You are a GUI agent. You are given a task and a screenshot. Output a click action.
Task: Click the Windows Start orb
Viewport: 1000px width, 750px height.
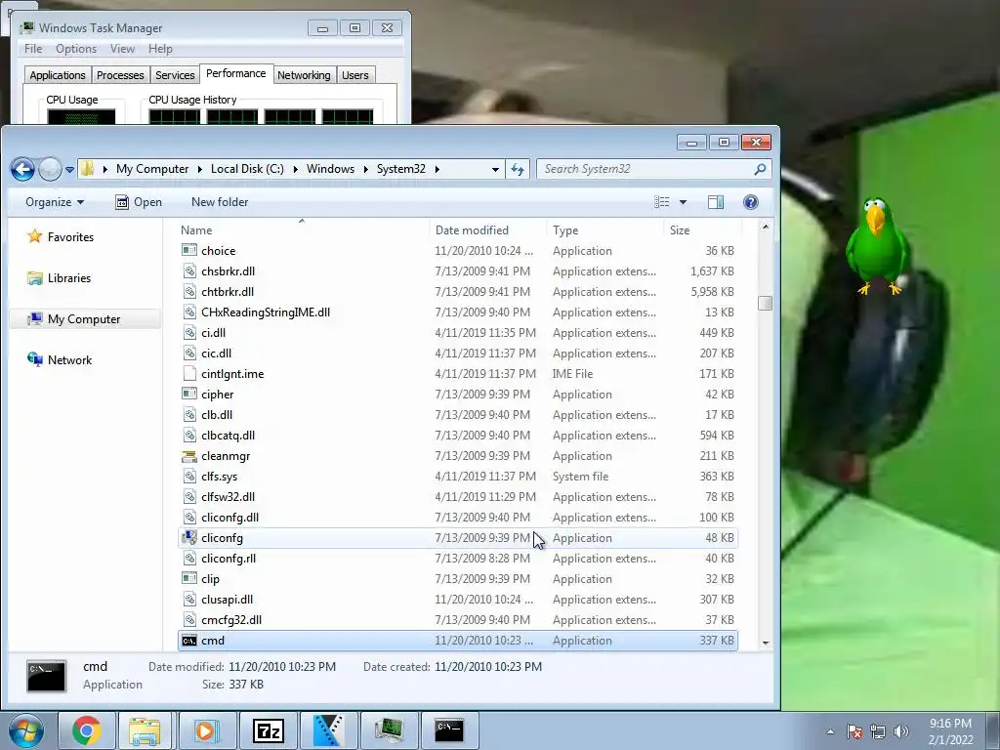pyautogui.click(x=26, y=730)
